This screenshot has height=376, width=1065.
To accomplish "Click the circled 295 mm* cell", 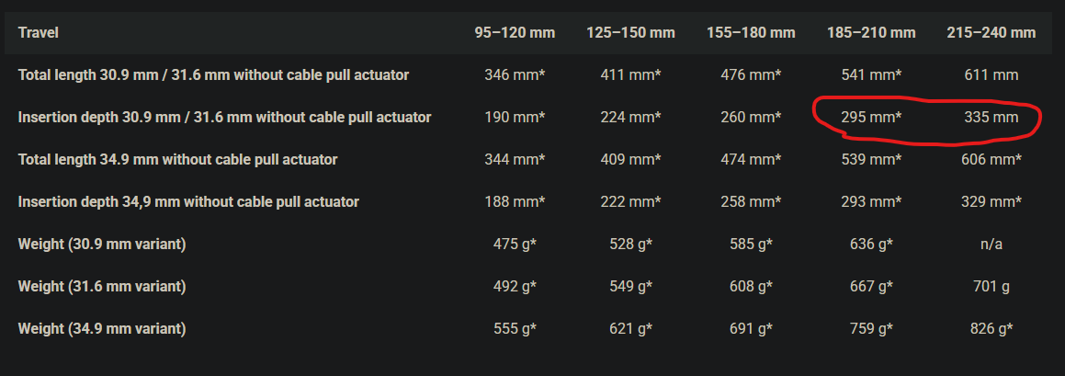I will pyautogui.click(x=871, y=117).
